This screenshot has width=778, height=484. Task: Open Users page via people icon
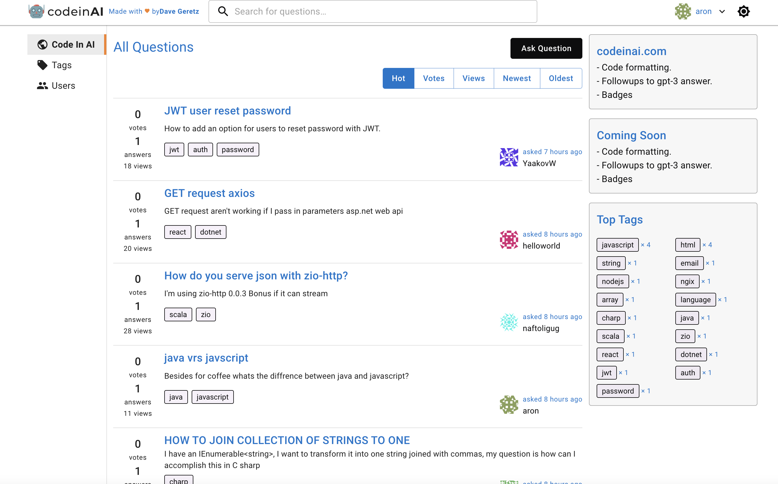tap(42, 85)
